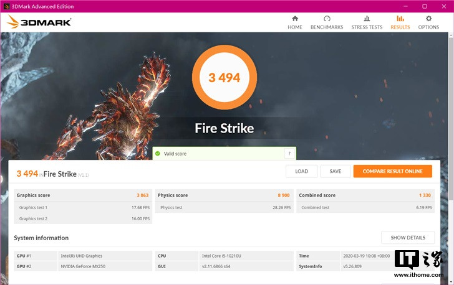
Task: Click the question mark help button
Action: pos(289,154)
